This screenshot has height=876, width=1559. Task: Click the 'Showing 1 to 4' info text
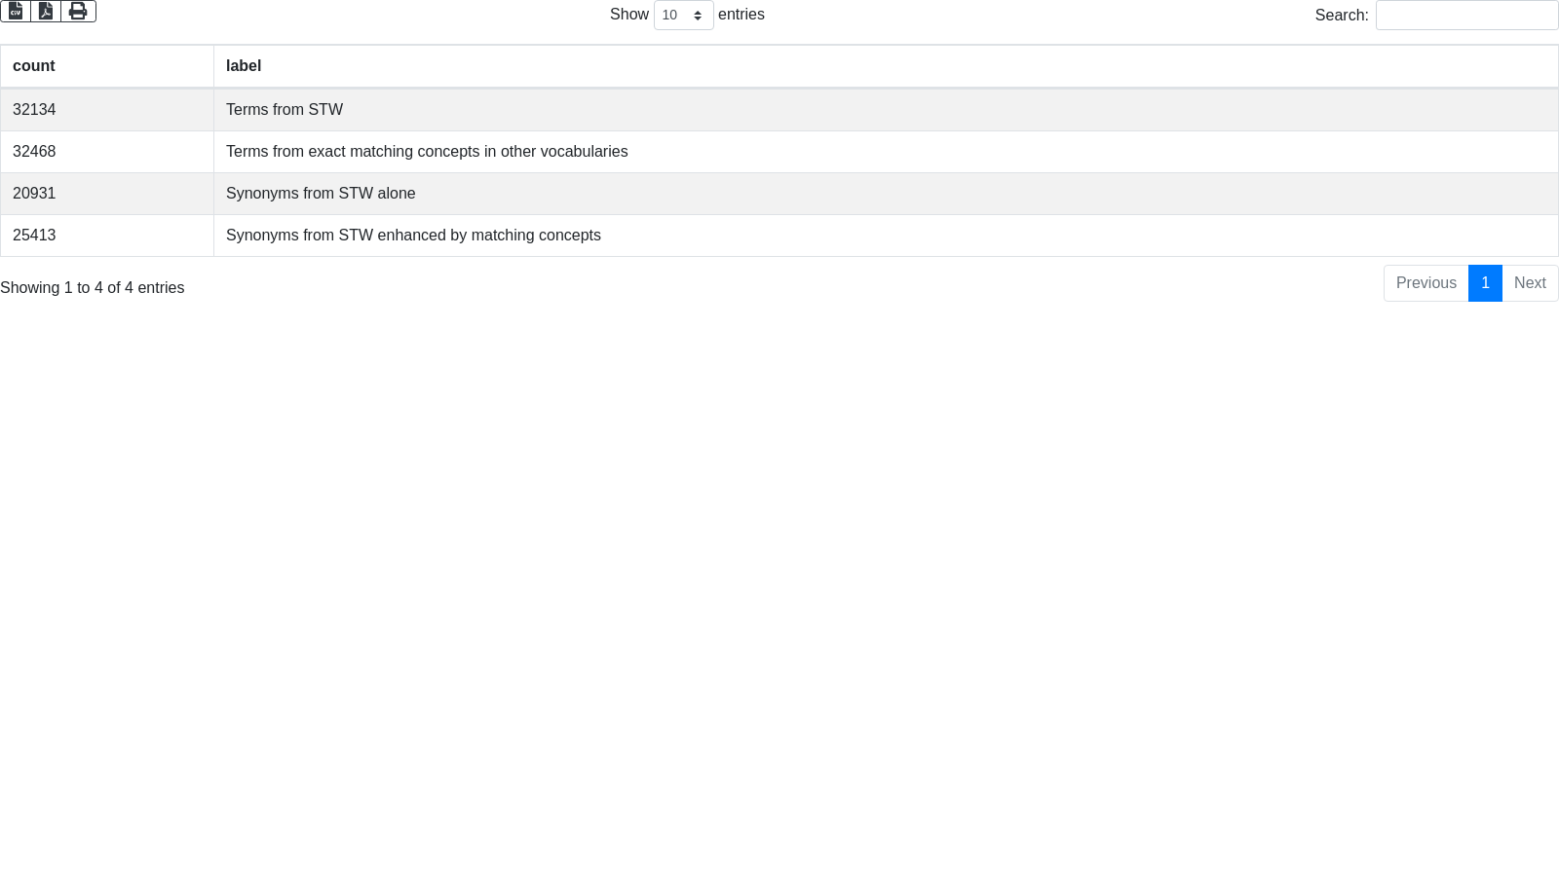click(93, 288)
